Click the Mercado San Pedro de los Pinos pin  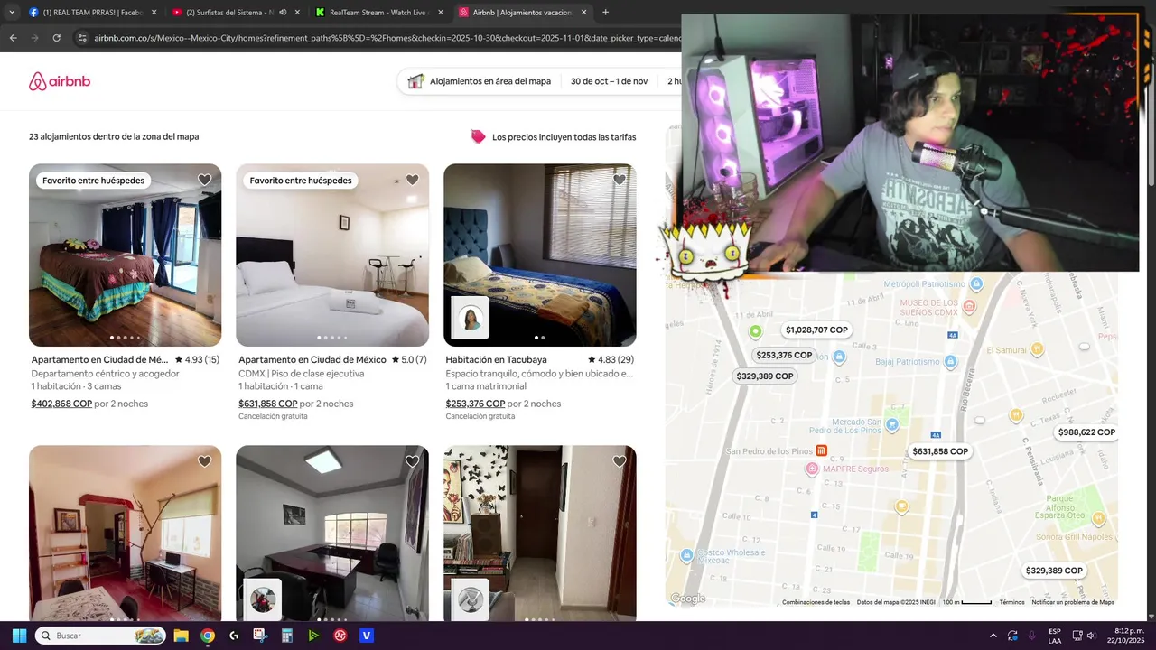pyautogui.click(x=893, y=424)
